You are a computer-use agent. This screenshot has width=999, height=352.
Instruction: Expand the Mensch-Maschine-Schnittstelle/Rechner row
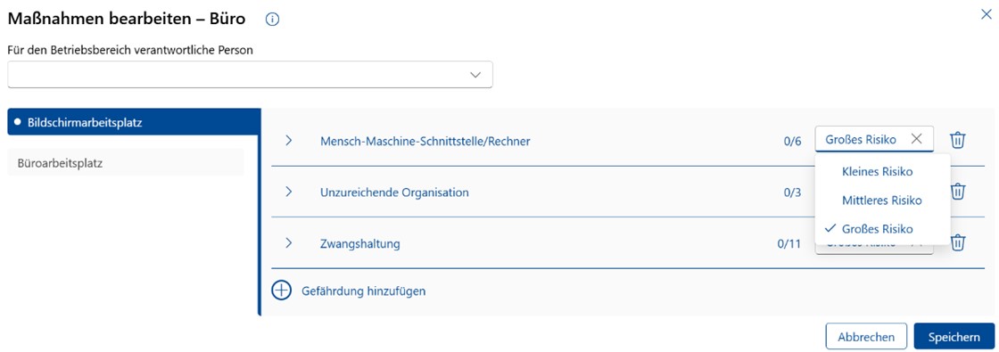coord(288,141)
